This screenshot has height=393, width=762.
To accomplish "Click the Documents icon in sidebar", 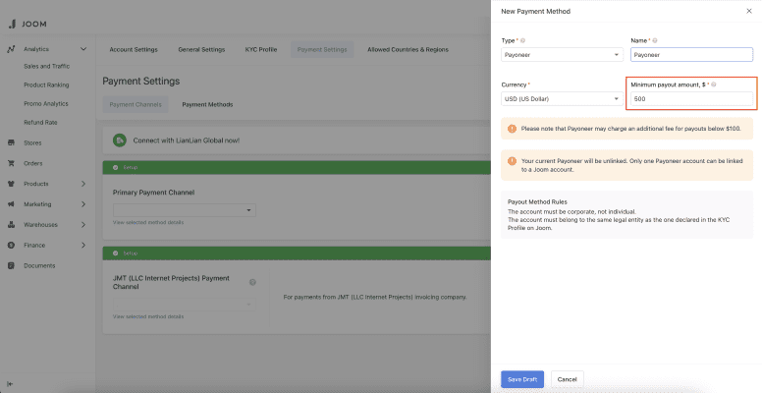I will 11,265.
